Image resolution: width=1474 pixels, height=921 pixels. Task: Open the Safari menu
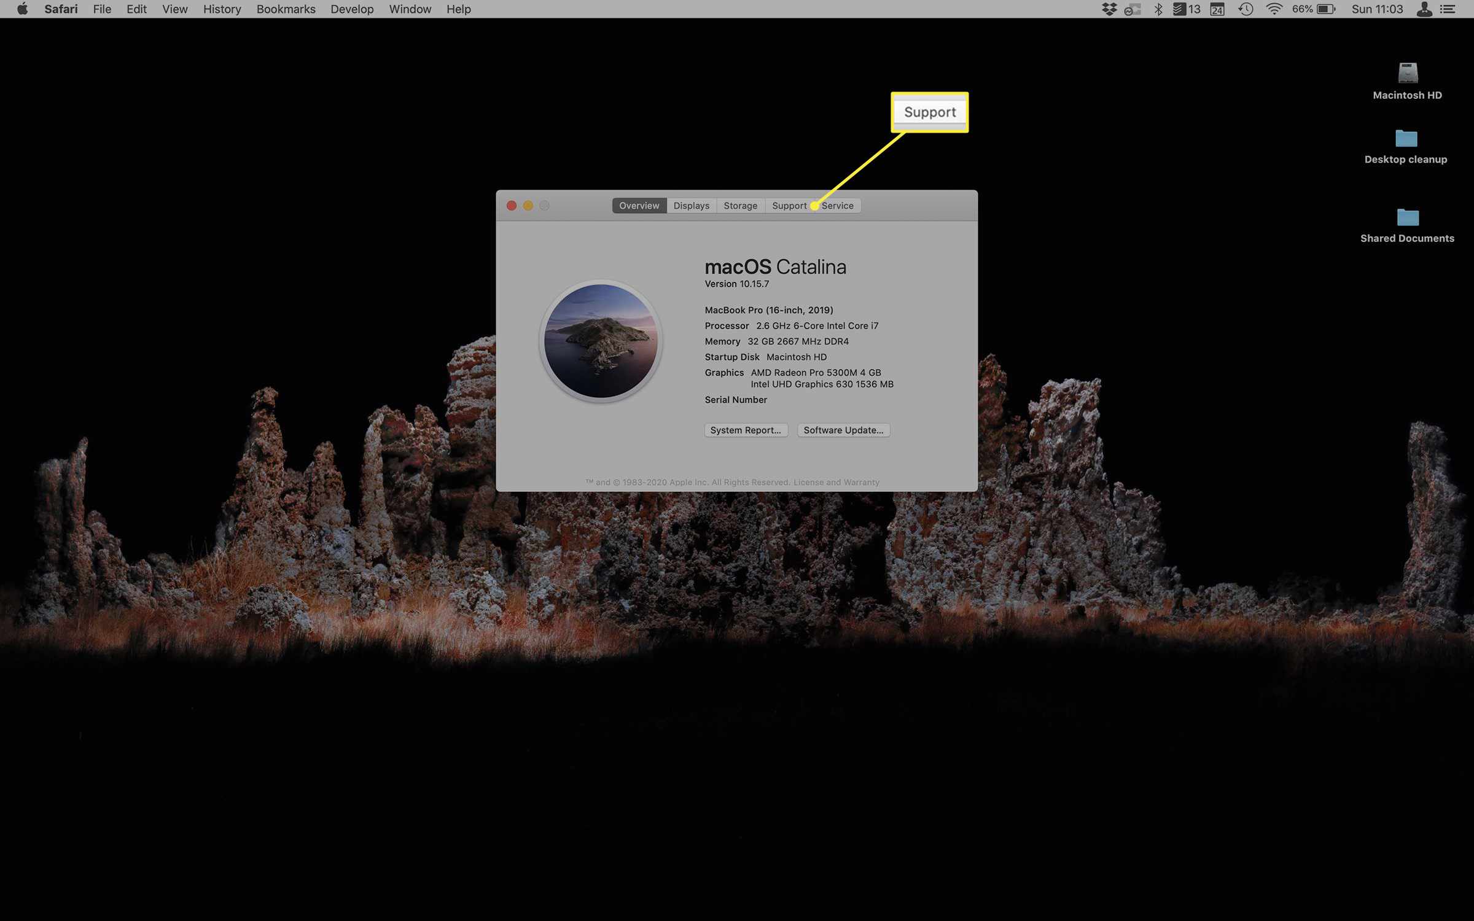[x=61, y=9]
